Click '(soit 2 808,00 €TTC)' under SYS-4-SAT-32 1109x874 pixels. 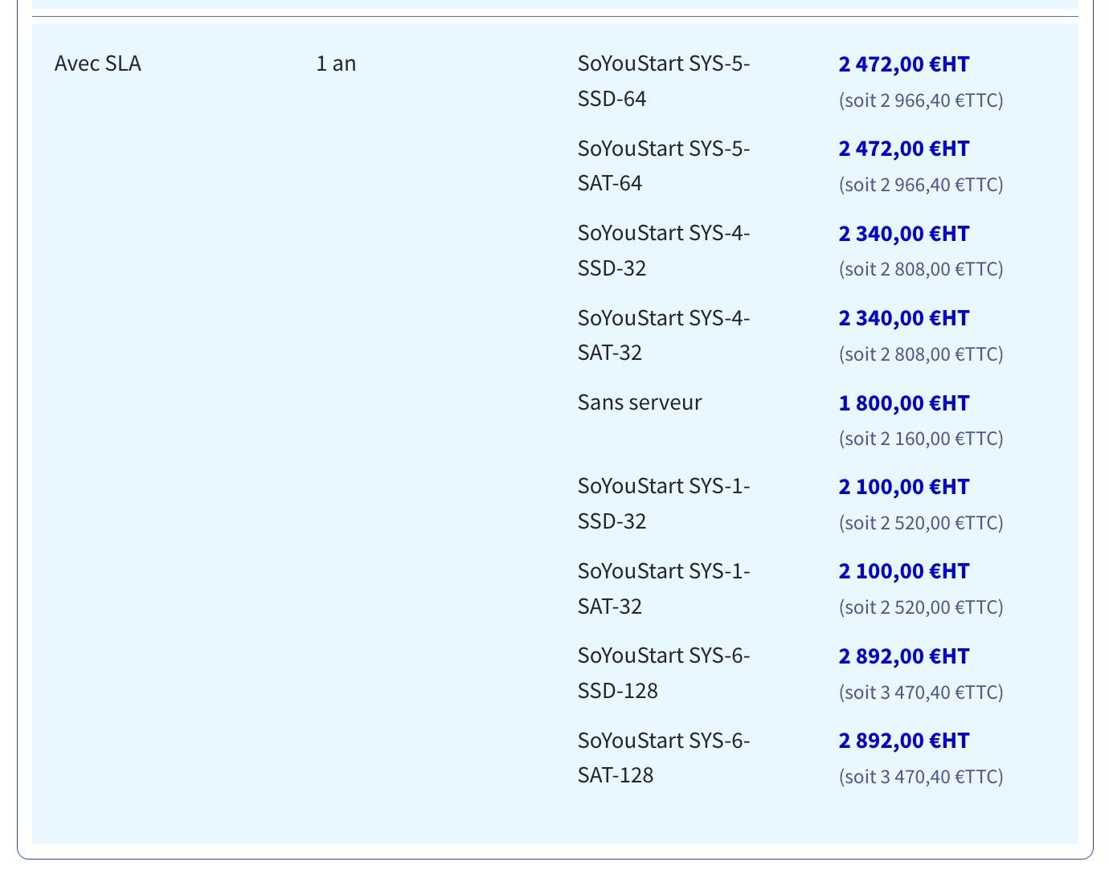click(x=921, y=354)
